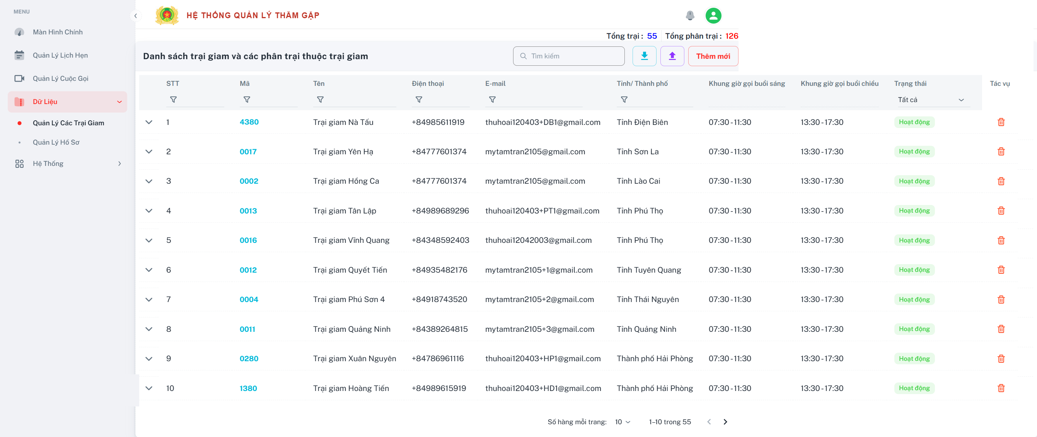Image resolution: width=1037 pixels, height=437 pixels.
Task: Delete the Trại giam Yên Hạ row
Action: coord(1001,152)
